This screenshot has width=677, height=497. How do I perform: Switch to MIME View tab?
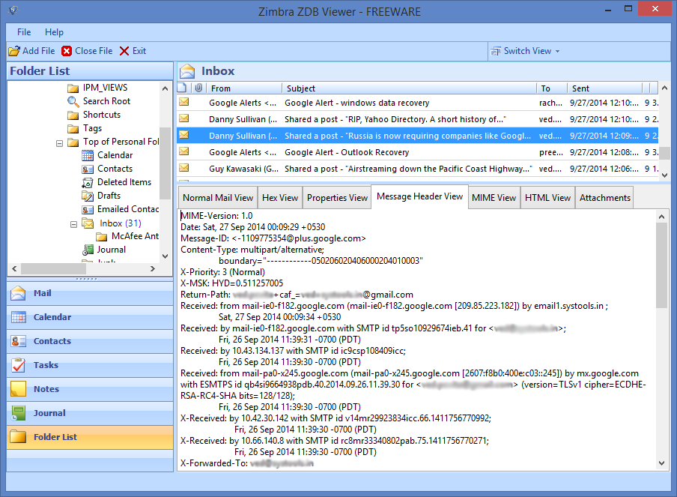click(494, 198)
